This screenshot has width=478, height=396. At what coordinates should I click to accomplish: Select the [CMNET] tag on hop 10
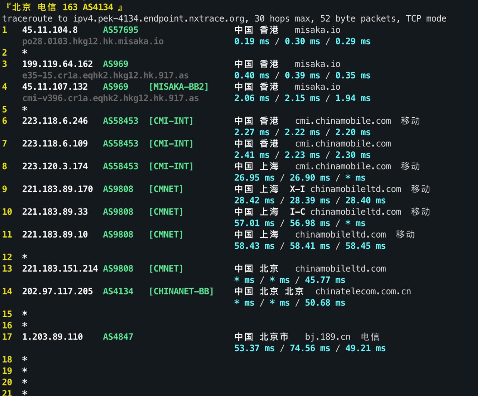(x=166, y=212)
